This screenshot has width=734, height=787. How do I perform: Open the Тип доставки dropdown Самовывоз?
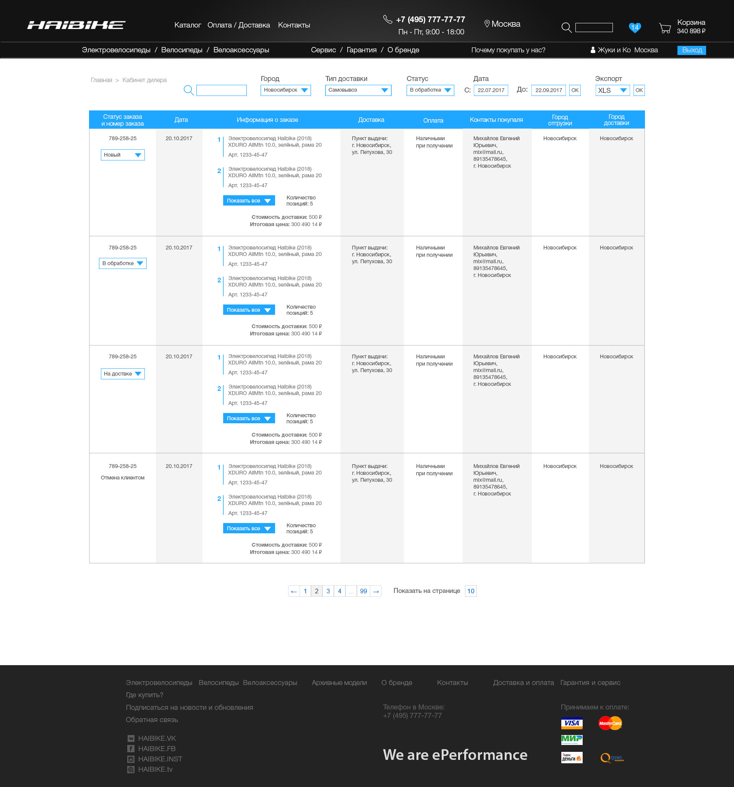pyautogui.click(x=358, y=90)
